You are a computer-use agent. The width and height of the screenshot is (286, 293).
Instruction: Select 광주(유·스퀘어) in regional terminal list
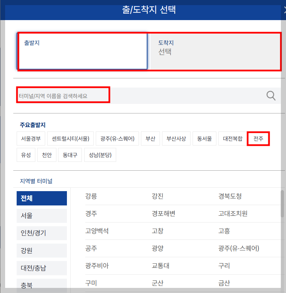click(239, 248)
